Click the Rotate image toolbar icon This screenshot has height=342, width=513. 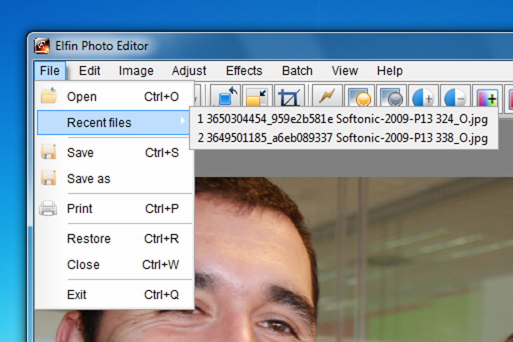(225, 96)
